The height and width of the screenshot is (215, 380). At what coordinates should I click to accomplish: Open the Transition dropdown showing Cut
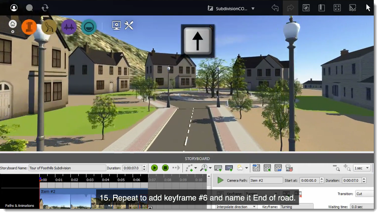pos(365,194)
